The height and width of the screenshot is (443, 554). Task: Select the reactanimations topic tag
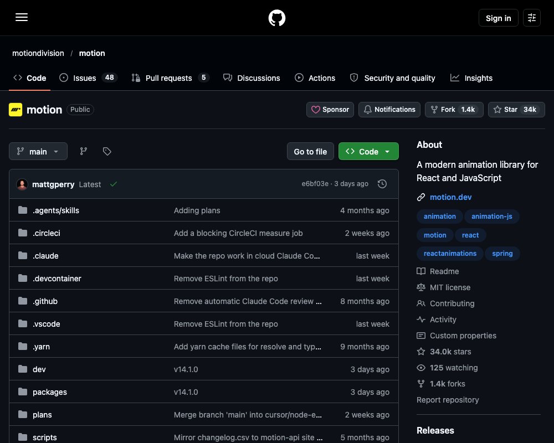[450, 253]
